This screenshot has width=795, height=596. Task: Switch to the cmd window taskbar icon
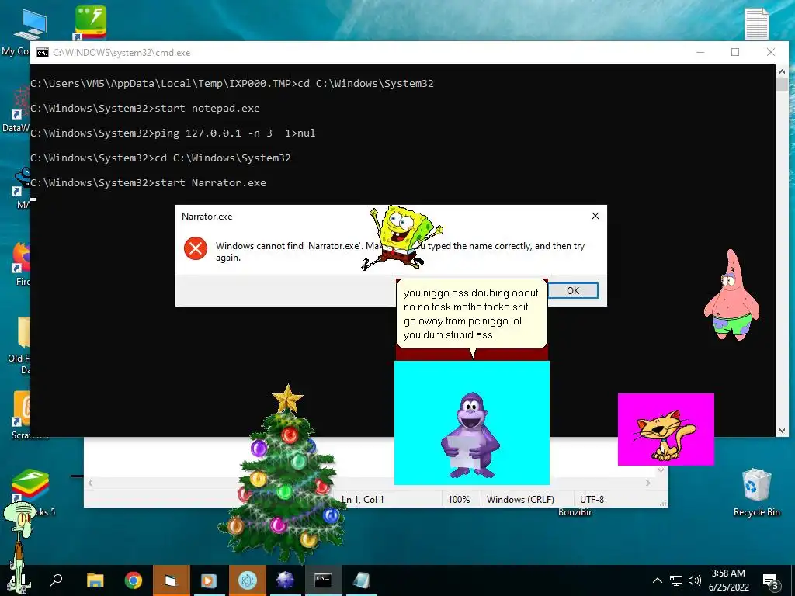[x=323, y=580]
